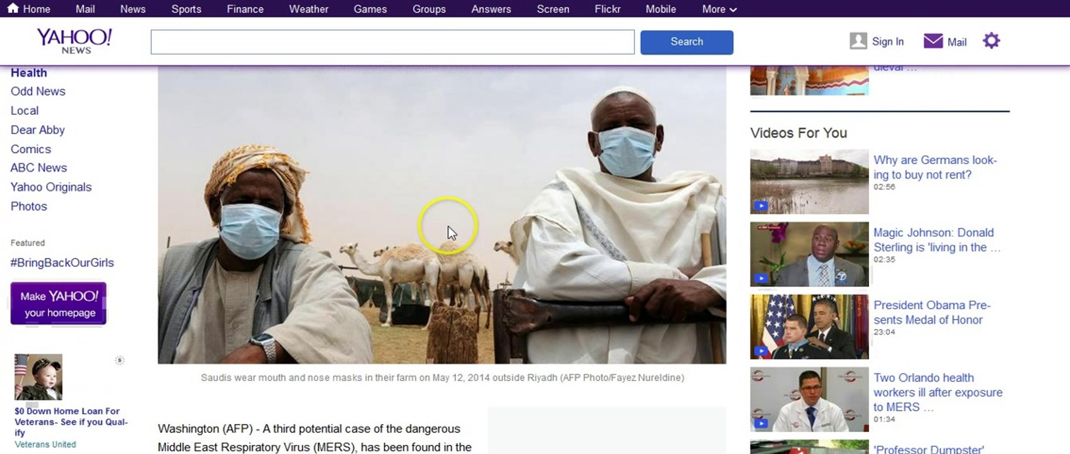Open the settings gear icon
1070x454 pixels.
pos(992,41)
